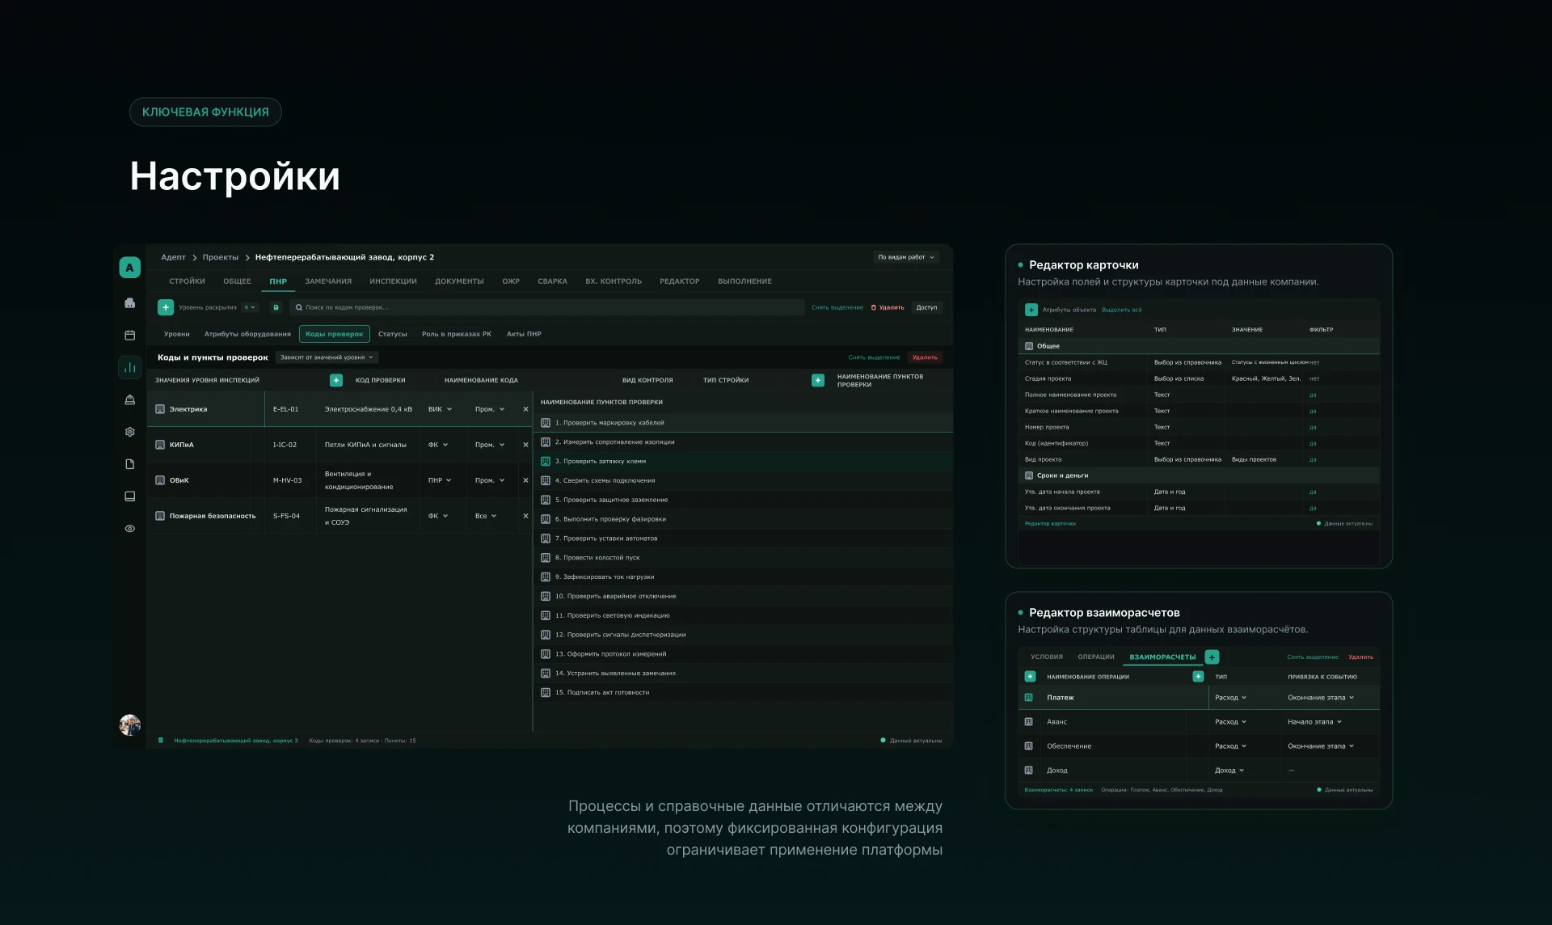Screen dimensions: 1552x925
Task: Open the ВИК control type dropdown for Электрика
Action: tap(440, 409)
